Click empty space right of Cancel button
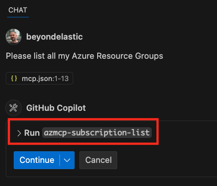Screen dimensions: 217x186 166,160
